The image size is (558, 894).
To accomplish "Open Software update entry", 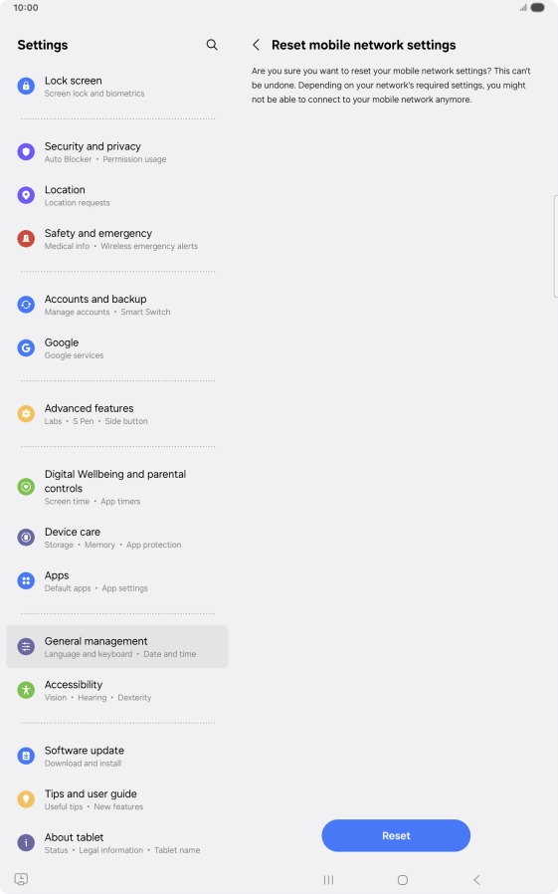I will point(116,756).
